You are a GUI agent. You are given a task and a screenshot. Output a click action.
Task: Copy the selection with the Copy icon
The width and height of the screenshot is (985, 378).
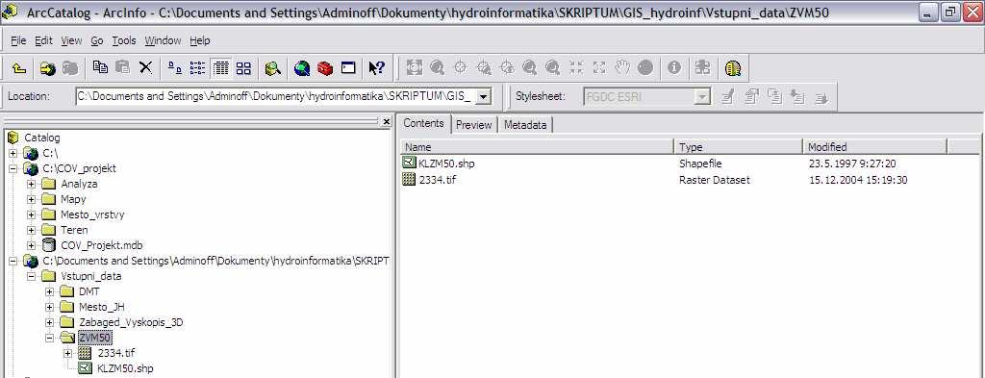(x=100, y=67)
